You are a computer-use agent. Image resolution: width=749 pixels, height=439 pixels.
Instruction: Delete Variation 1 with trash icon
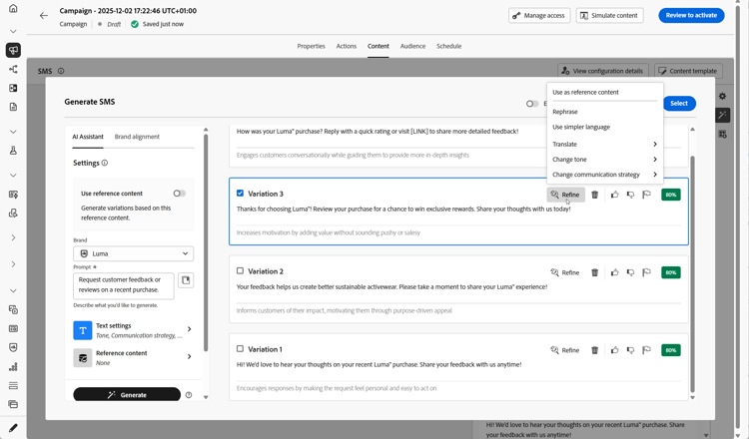[595, 350]
